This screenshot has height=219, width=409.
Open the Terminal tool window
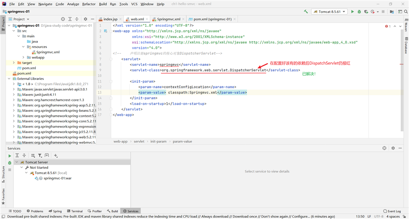click(x=75, y=211)
